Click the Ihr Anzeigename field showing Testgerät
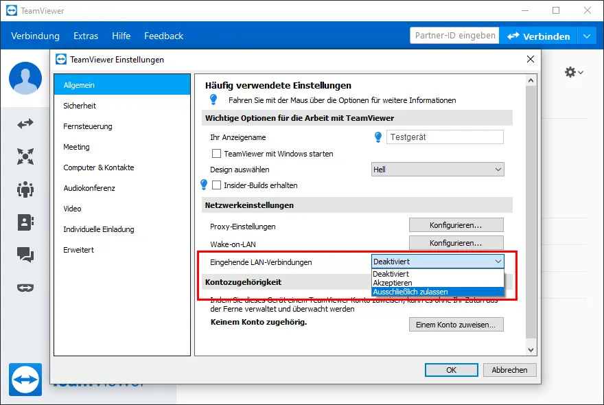The image size is (604, 405). point(445,137)
